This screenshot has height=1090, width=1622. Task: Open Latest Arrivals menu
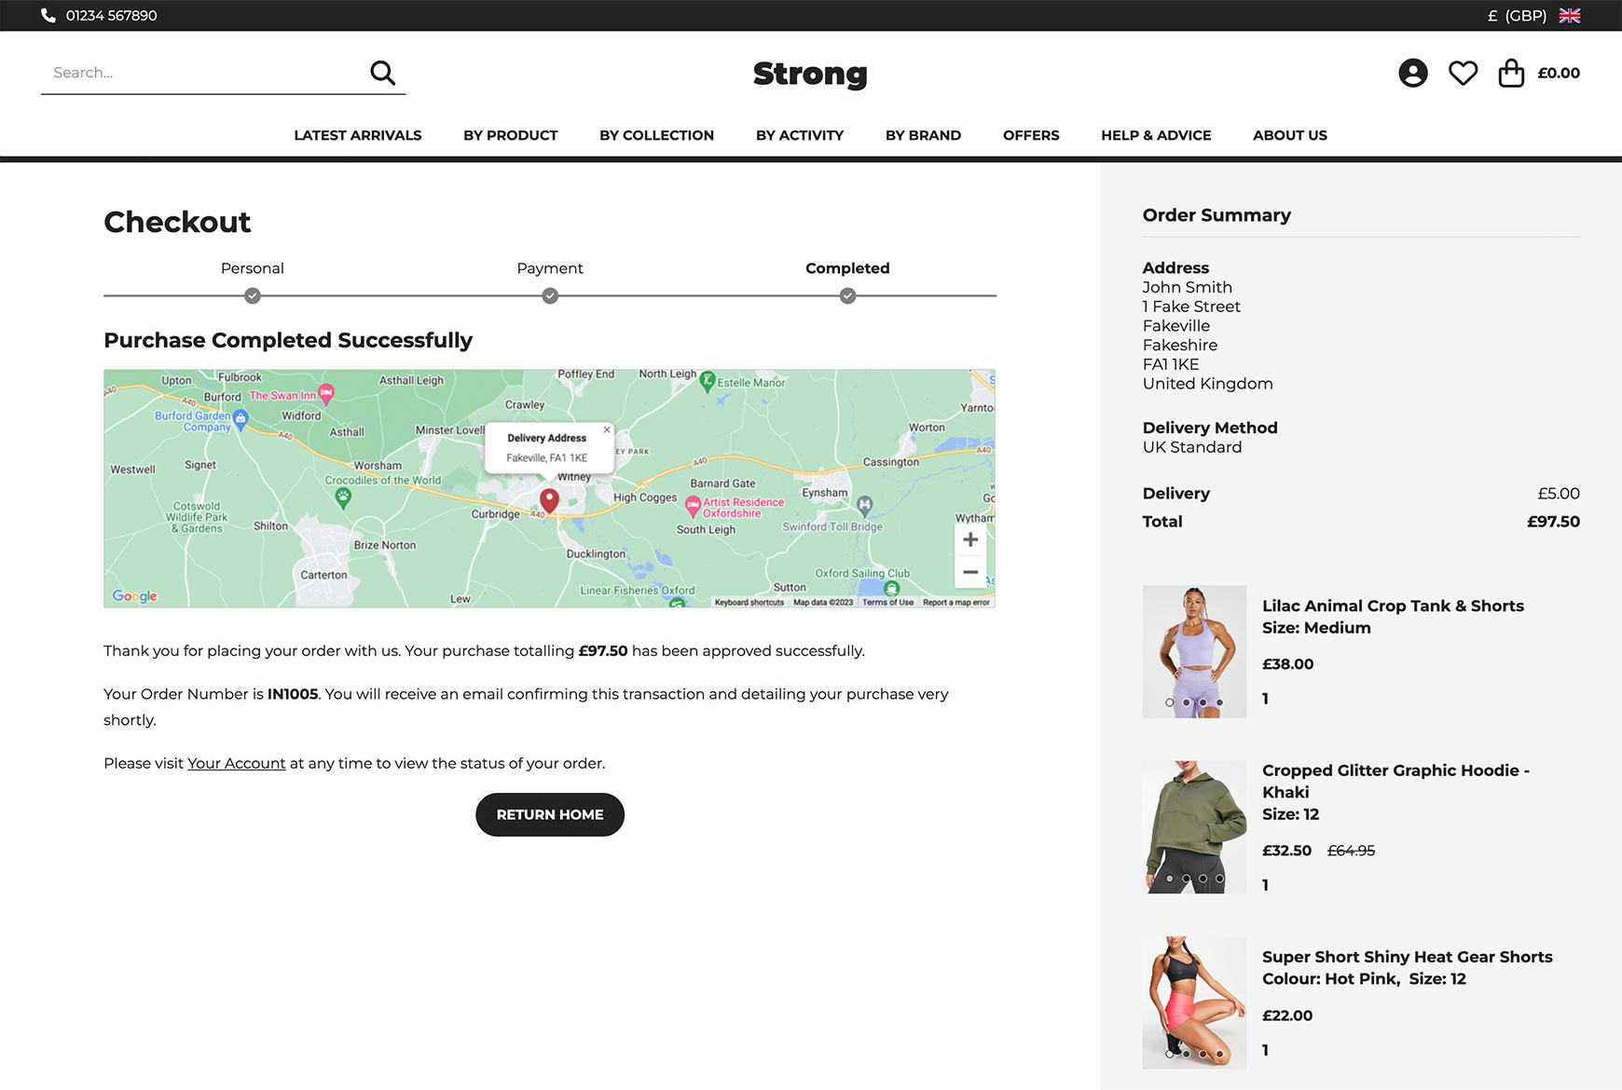[358, 135]
